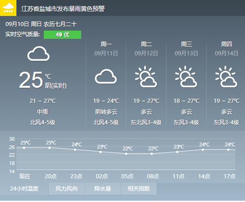Click the chart point at 05点

pos(126,154)
